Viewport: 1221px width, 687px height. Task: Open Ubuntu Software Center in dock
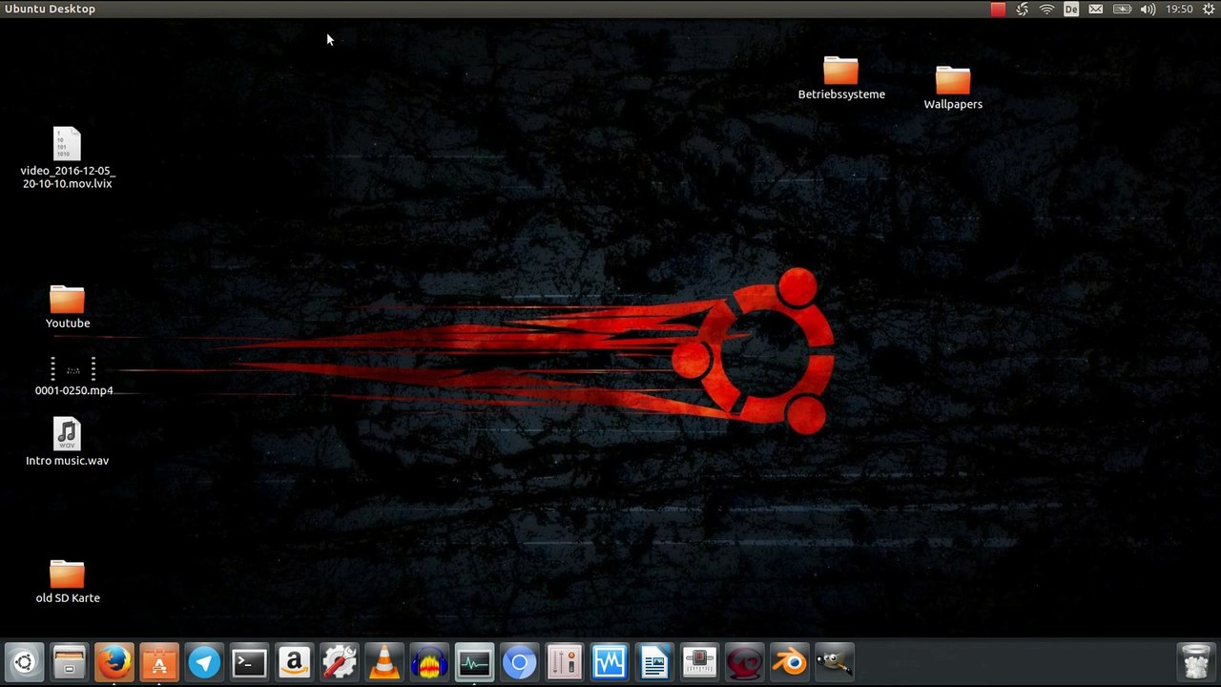[x=159, y=662]
